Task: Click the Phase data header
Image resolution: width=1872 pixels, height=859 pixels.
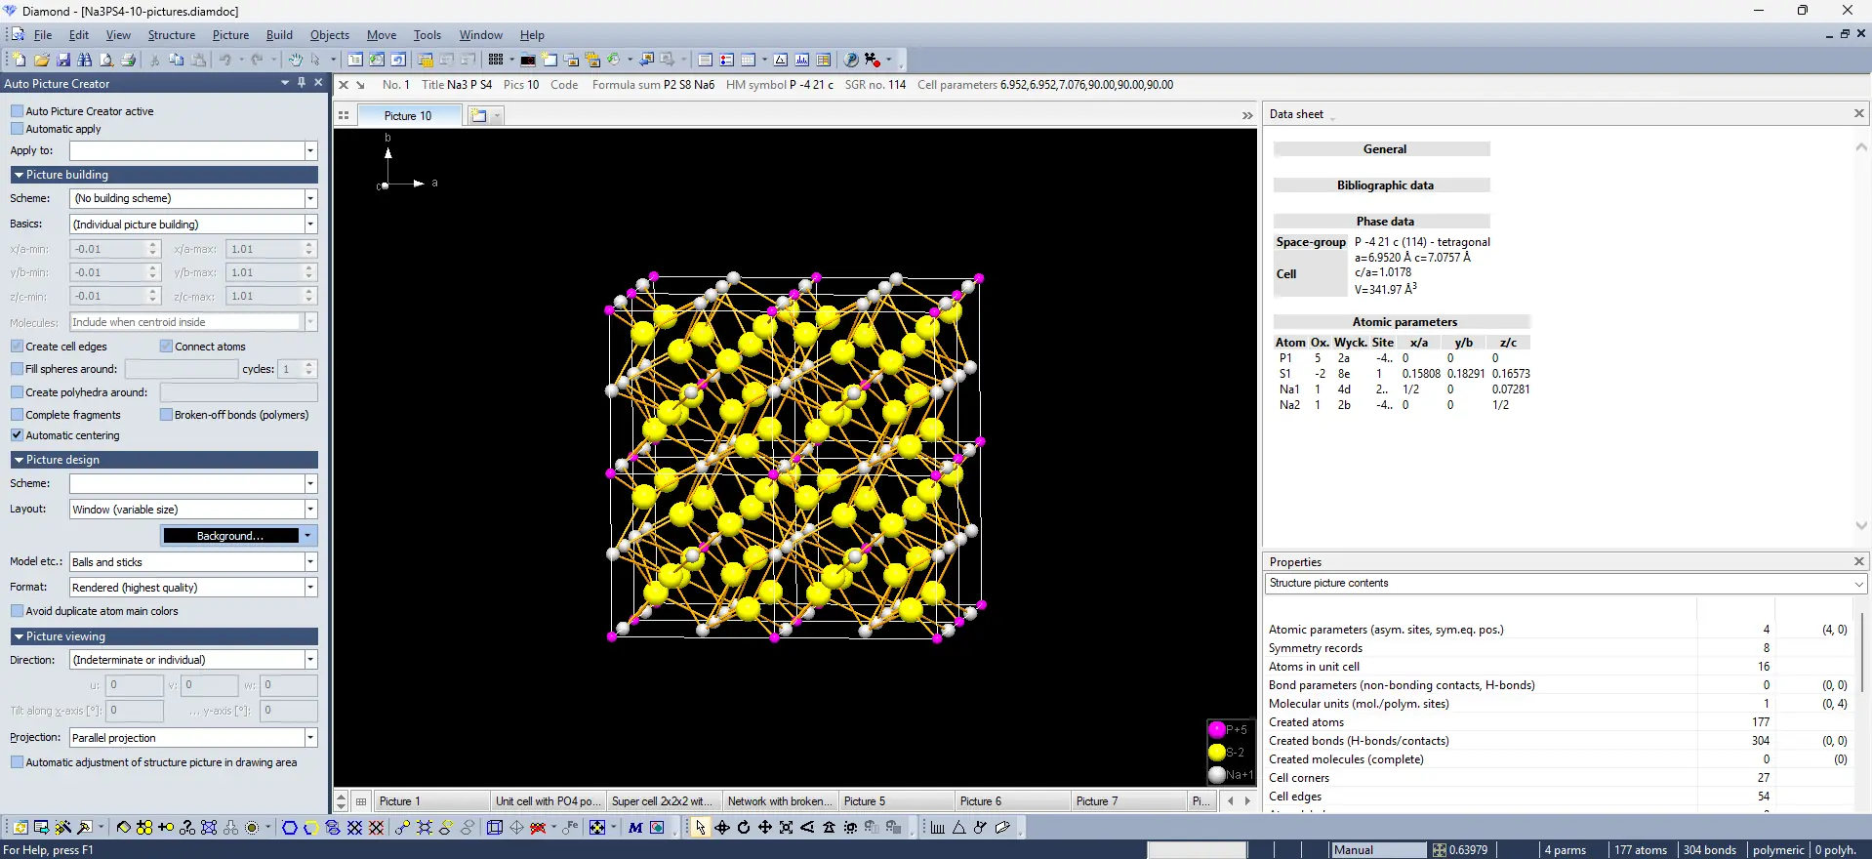Action: click(x=1382, y=222)
